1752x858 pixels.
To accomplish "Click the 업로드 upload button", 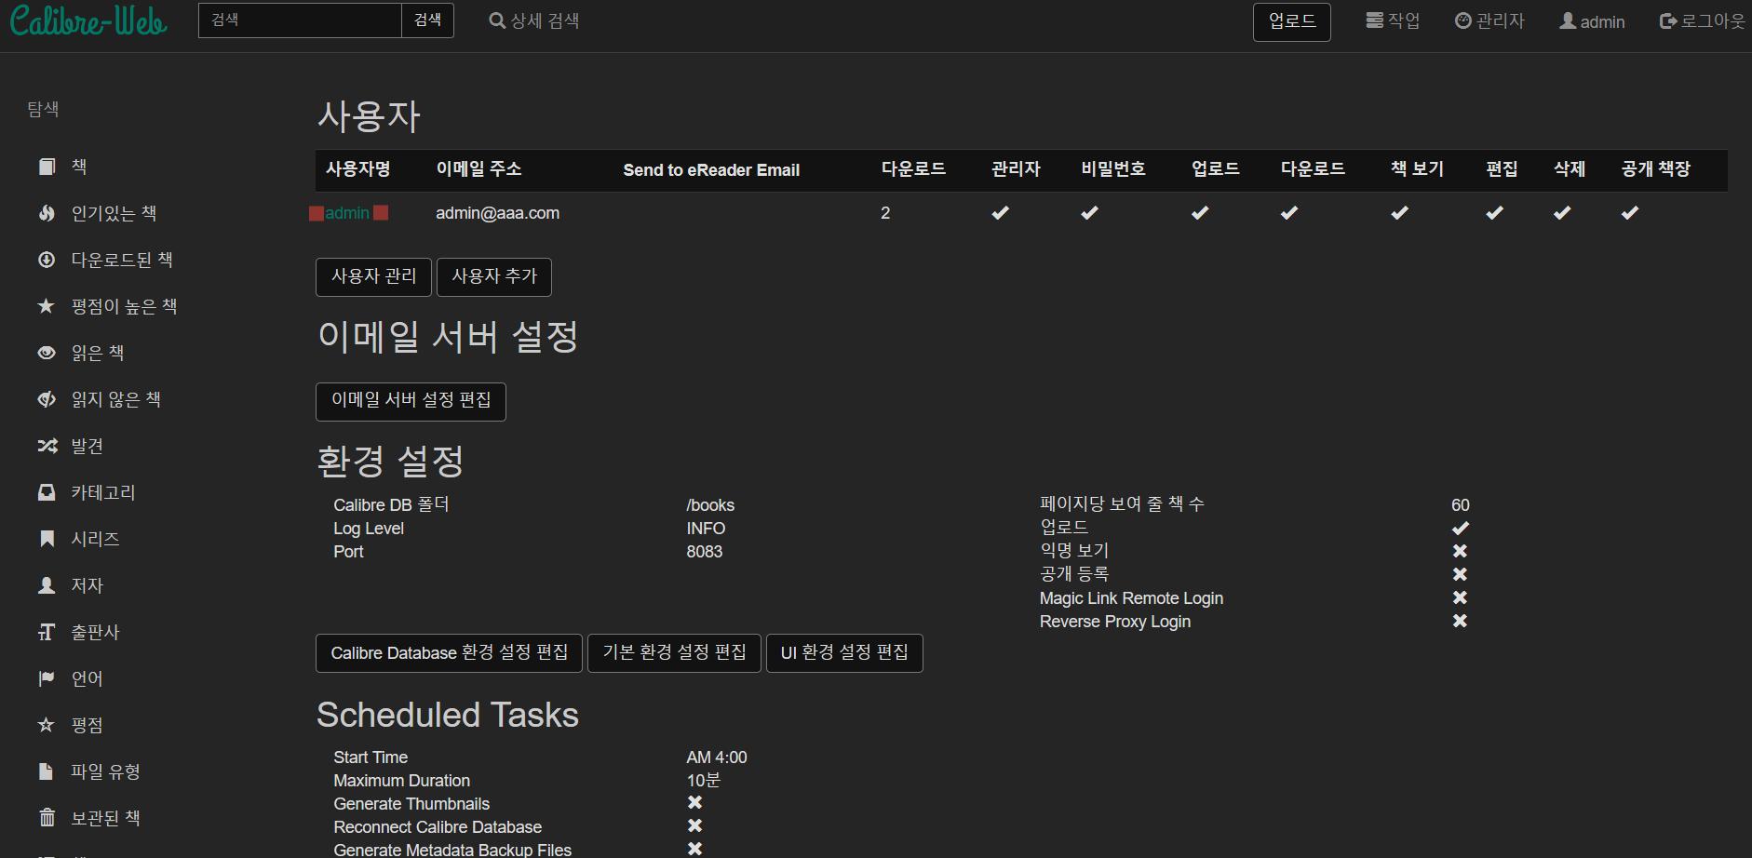I will click(1291, 21).
